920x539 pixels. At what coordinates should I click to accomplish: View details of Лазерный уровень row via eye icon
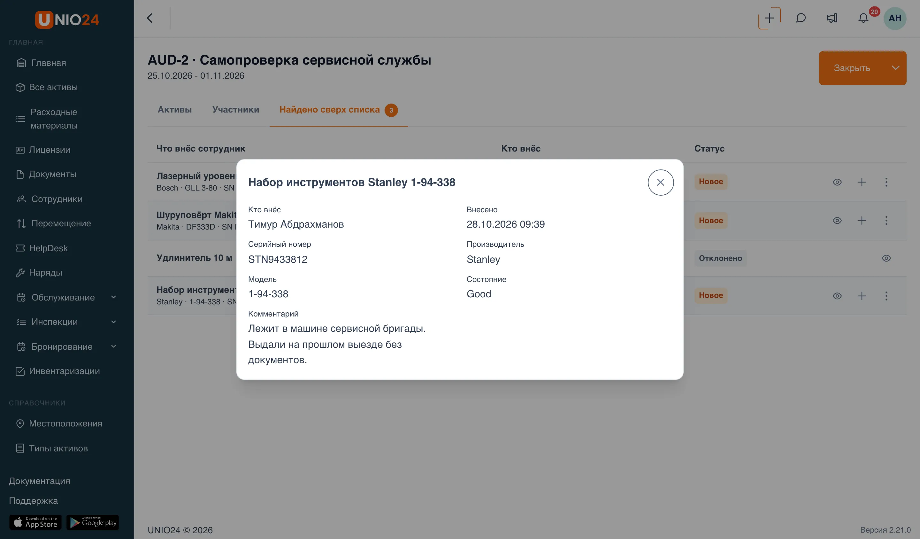click(837, 182)
